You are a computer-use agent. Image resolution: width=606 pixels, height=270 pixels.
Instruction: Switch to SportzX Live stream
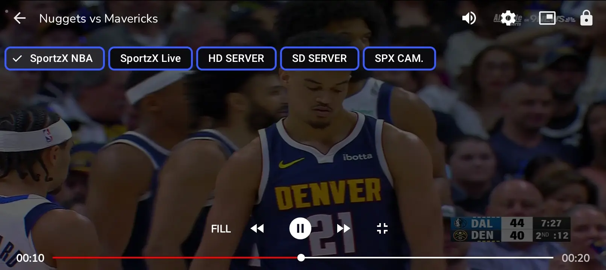[150, 58]
